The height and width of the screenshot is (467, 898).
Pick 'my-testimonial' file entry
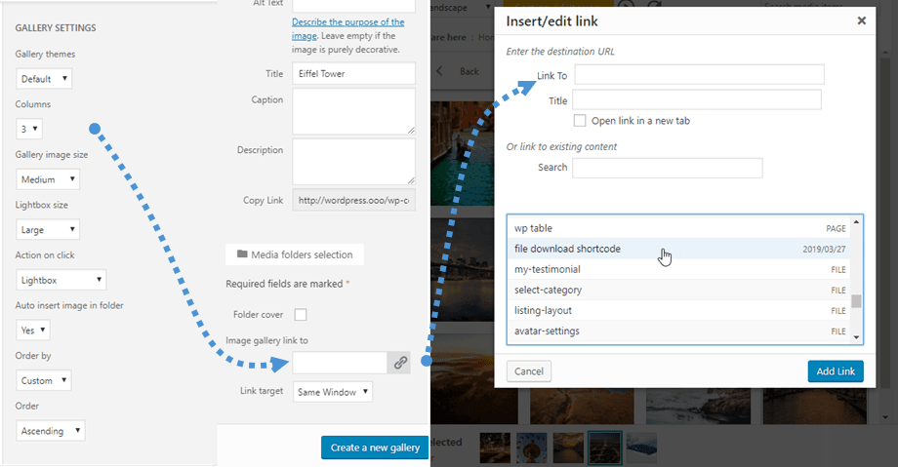pos(546,269)
